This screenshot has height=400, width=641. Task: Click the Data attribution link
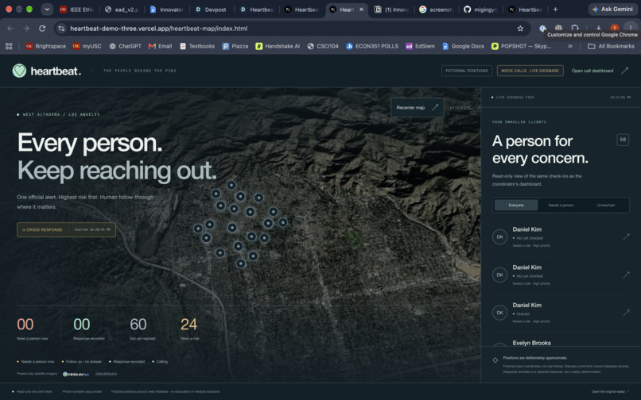pos(106,374)
